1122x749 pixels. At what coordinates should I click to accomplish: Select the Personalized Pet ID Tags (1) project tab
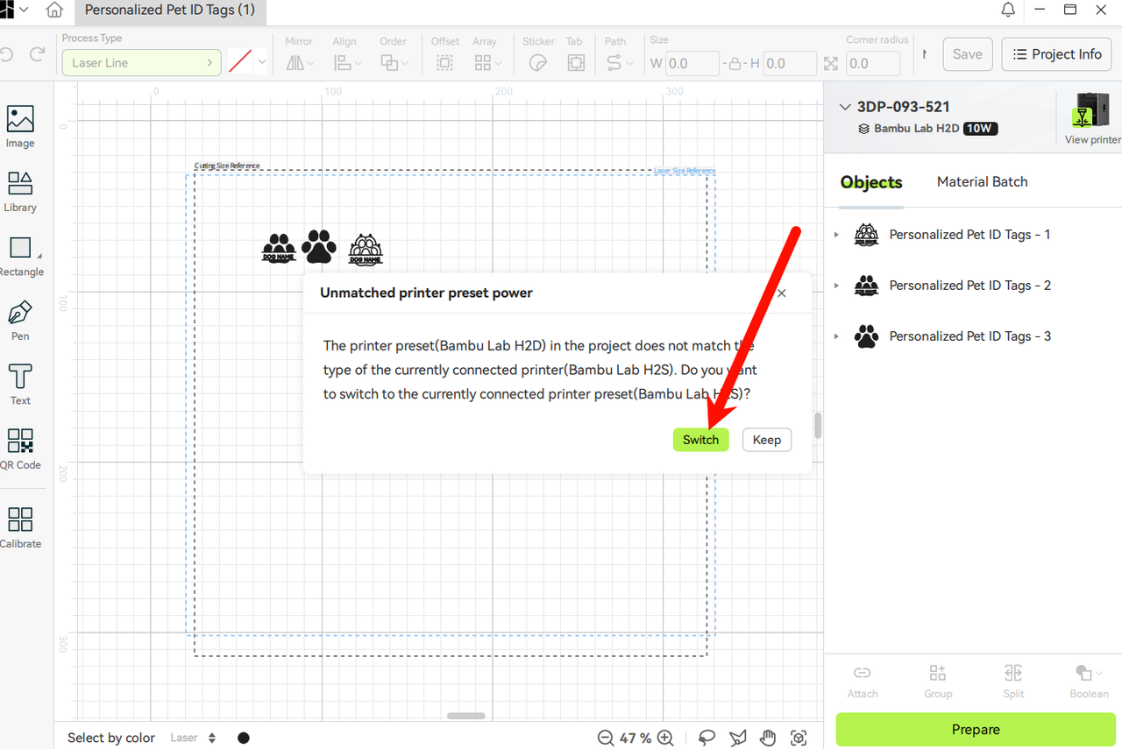(170, 11)
